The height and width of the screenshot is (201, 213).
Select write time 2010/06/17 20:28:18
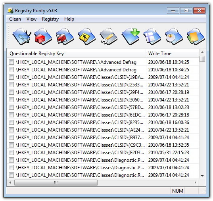[x=169, y=115]
